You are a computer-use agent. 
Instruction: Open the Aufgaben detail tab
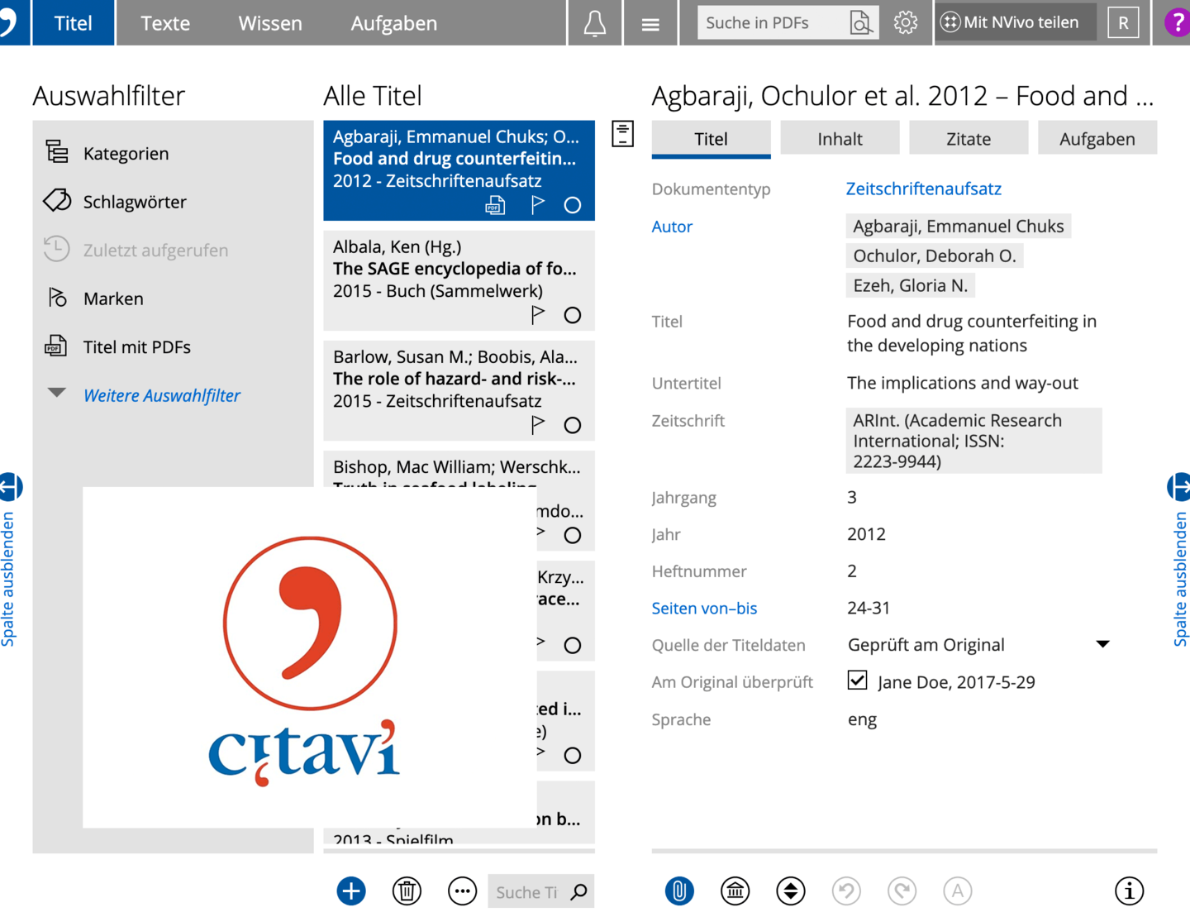pos(1097,138)
